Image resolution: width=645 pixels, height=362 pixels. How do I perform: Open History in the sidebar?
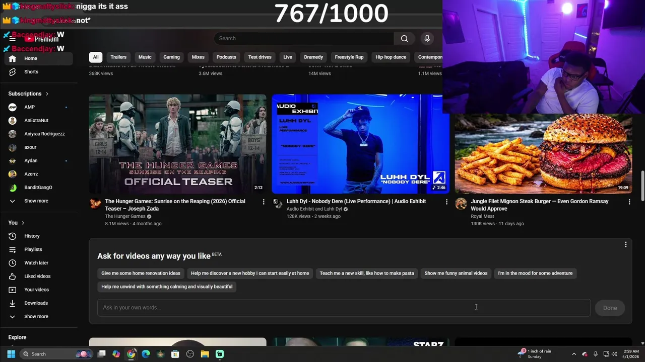pos(38,236)
